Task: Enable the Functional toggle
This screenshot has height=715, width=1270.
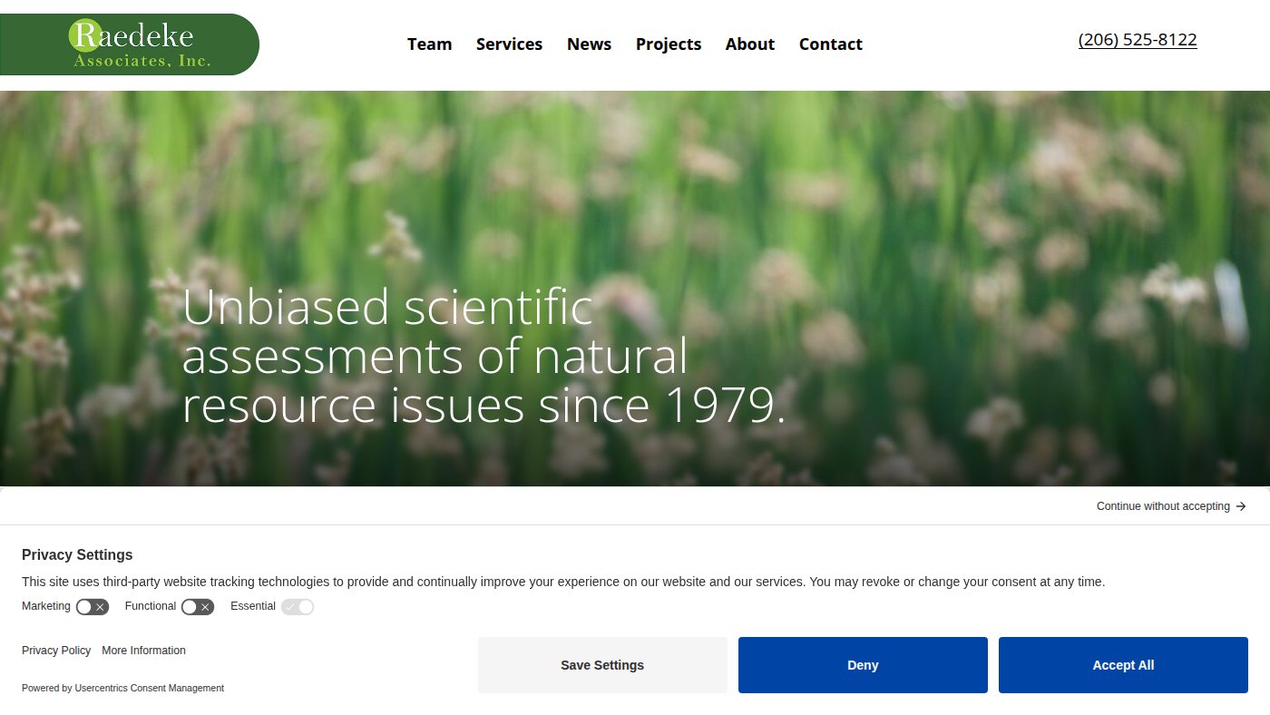Action: (198, 607)
